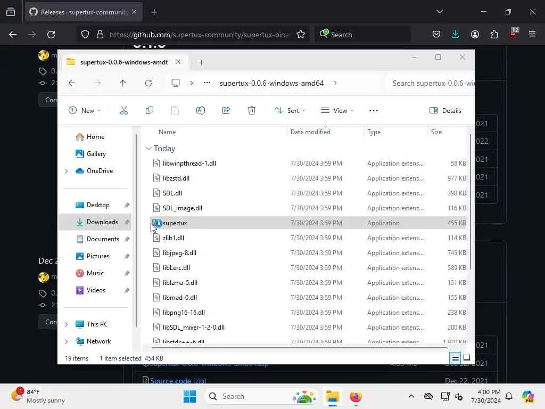Click the horizontal scrollbar of file list

tap(300, 347)
